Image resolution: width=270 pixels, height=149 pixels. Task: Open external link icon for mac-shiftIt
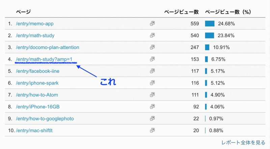152,130
